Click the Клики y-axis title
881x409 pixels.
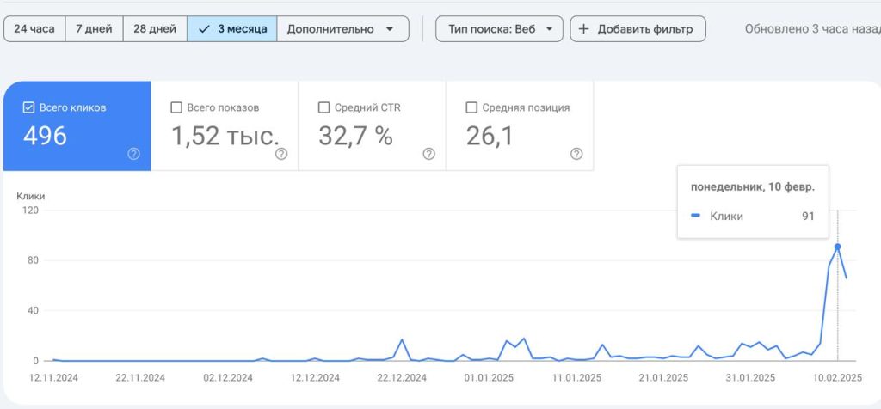point(30,197)
